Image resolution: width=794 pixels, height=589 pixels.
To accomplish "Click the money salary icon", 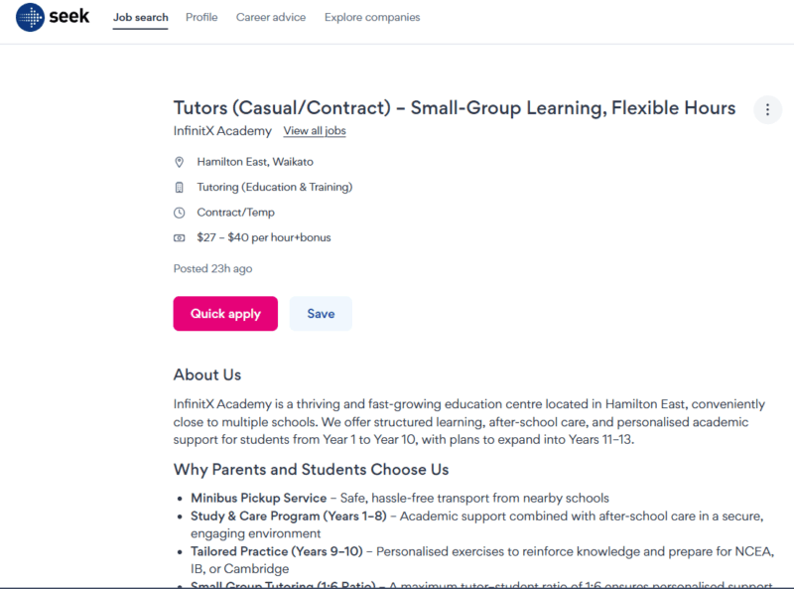I will [x=180, y=237].
